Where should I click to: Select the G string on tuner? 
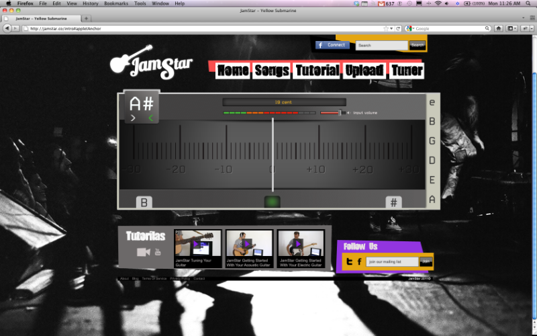point(432,141)
